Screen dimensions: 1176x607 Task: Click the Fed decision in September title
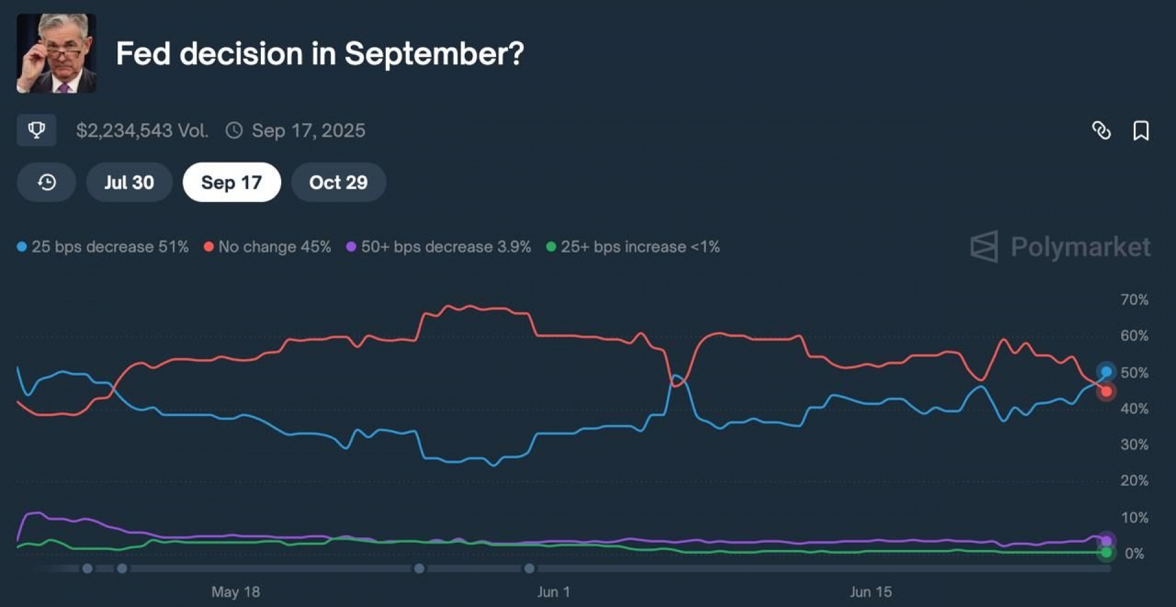(x=320, y=54)
